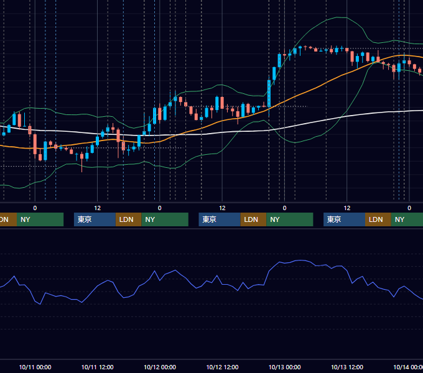423x373 pixels.
Task: Click the NY session block ending after 10/11 00:00
Action: pyautogui.click(x=40, y=219)
